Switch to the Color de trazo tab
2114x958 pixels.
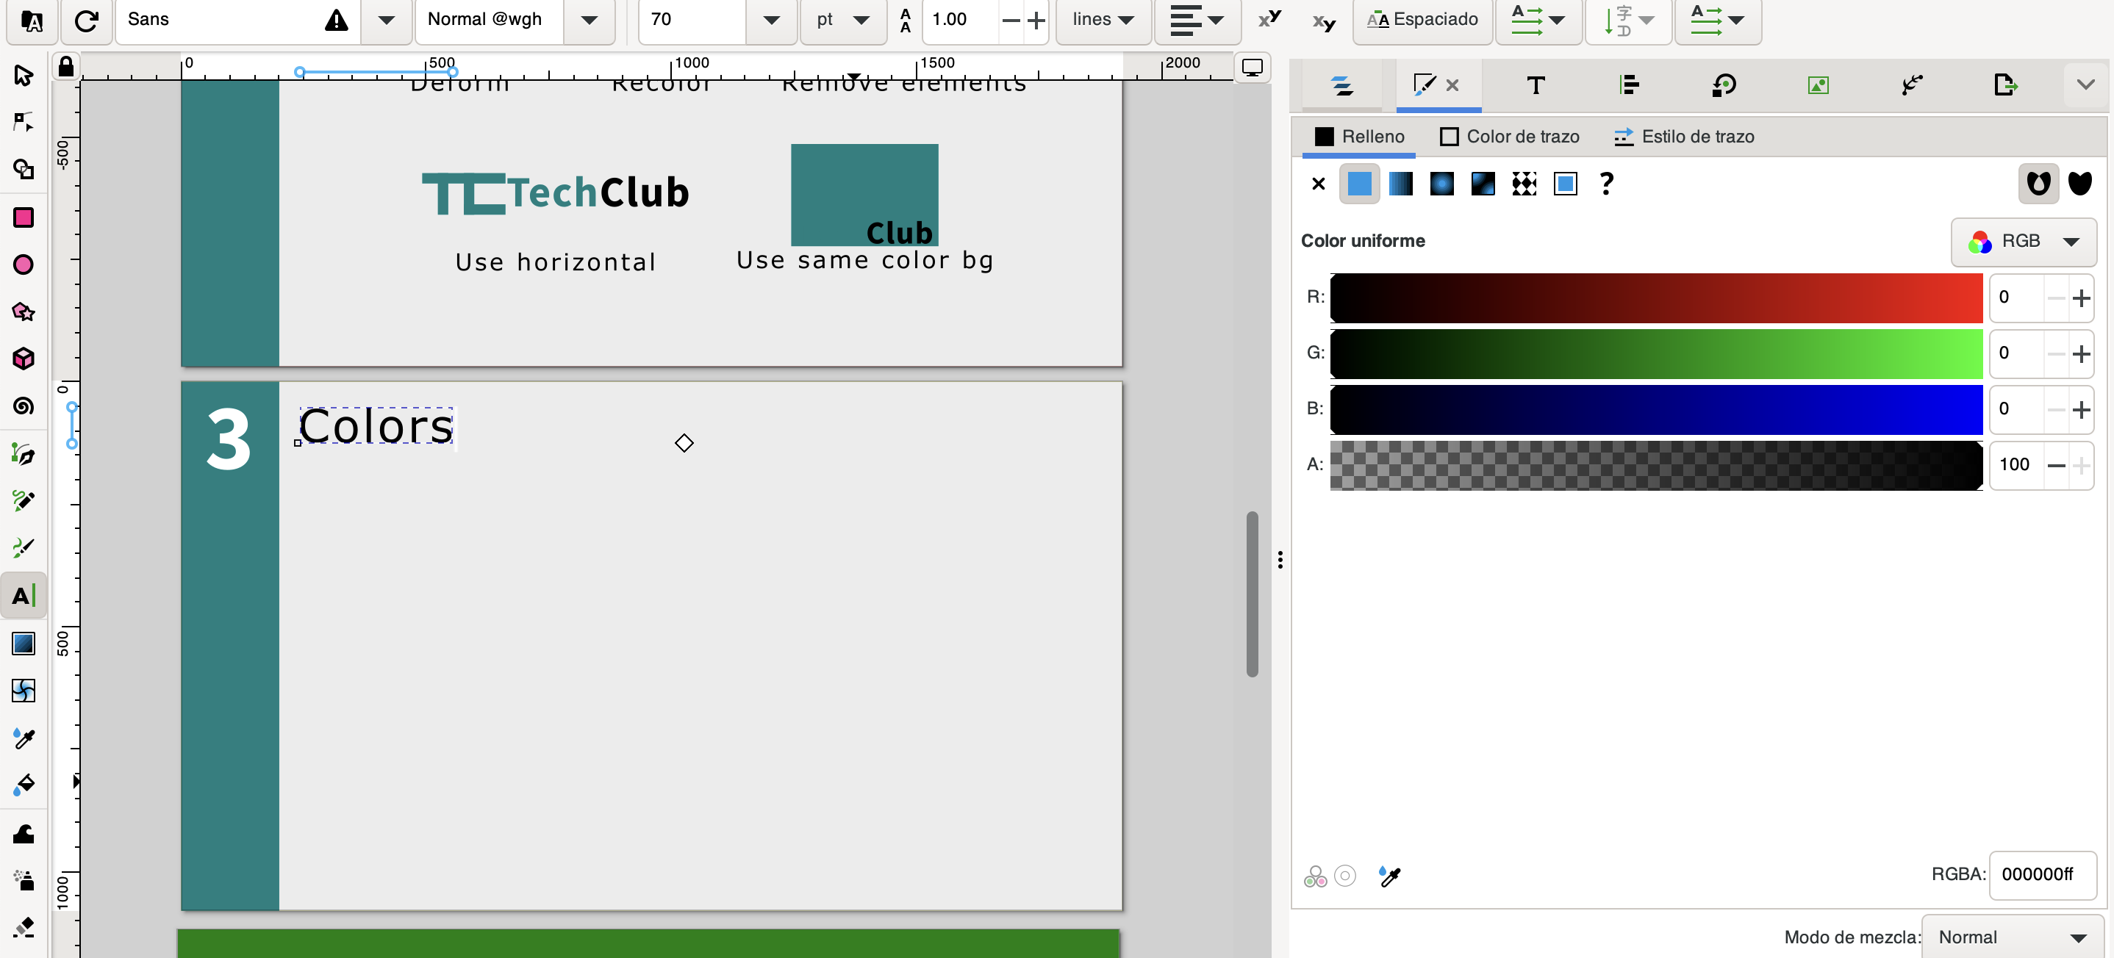[x=1509, y=137]
